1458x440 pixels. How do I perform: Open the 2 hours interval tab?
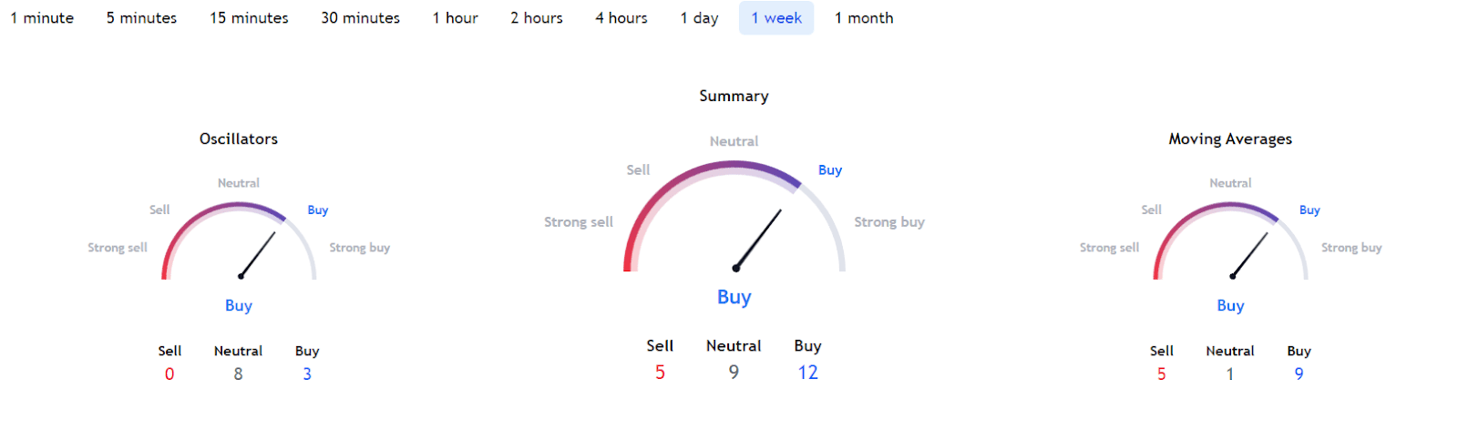tap(536, 18)
